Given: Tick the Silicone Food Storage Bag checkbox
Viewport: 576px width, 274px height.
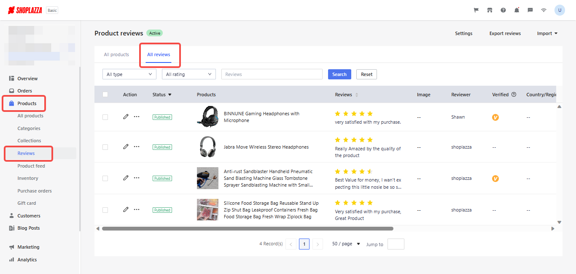Looking at the screenshot, I should pos(105,210).
